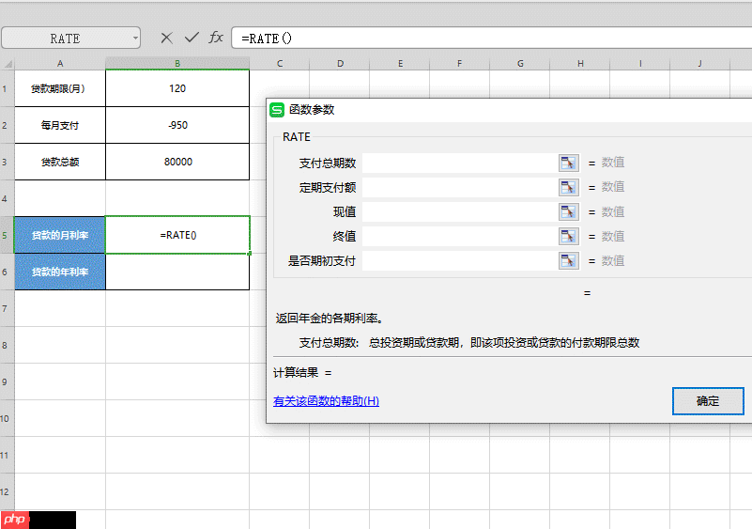Expand the RATE name box dropdown
Viewport: 752px width, 529px height.
[135, 39]
